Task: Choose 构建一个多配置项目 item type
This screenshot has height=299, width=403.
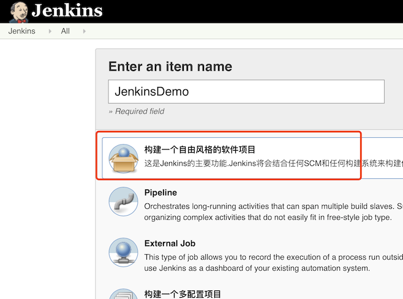Action: pos(183,294)
